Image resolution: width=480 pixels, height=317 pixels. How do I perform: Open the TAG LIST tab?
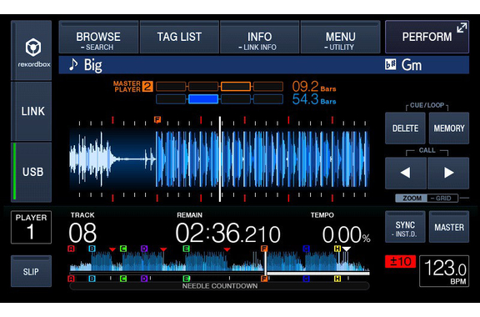[179, 38]
